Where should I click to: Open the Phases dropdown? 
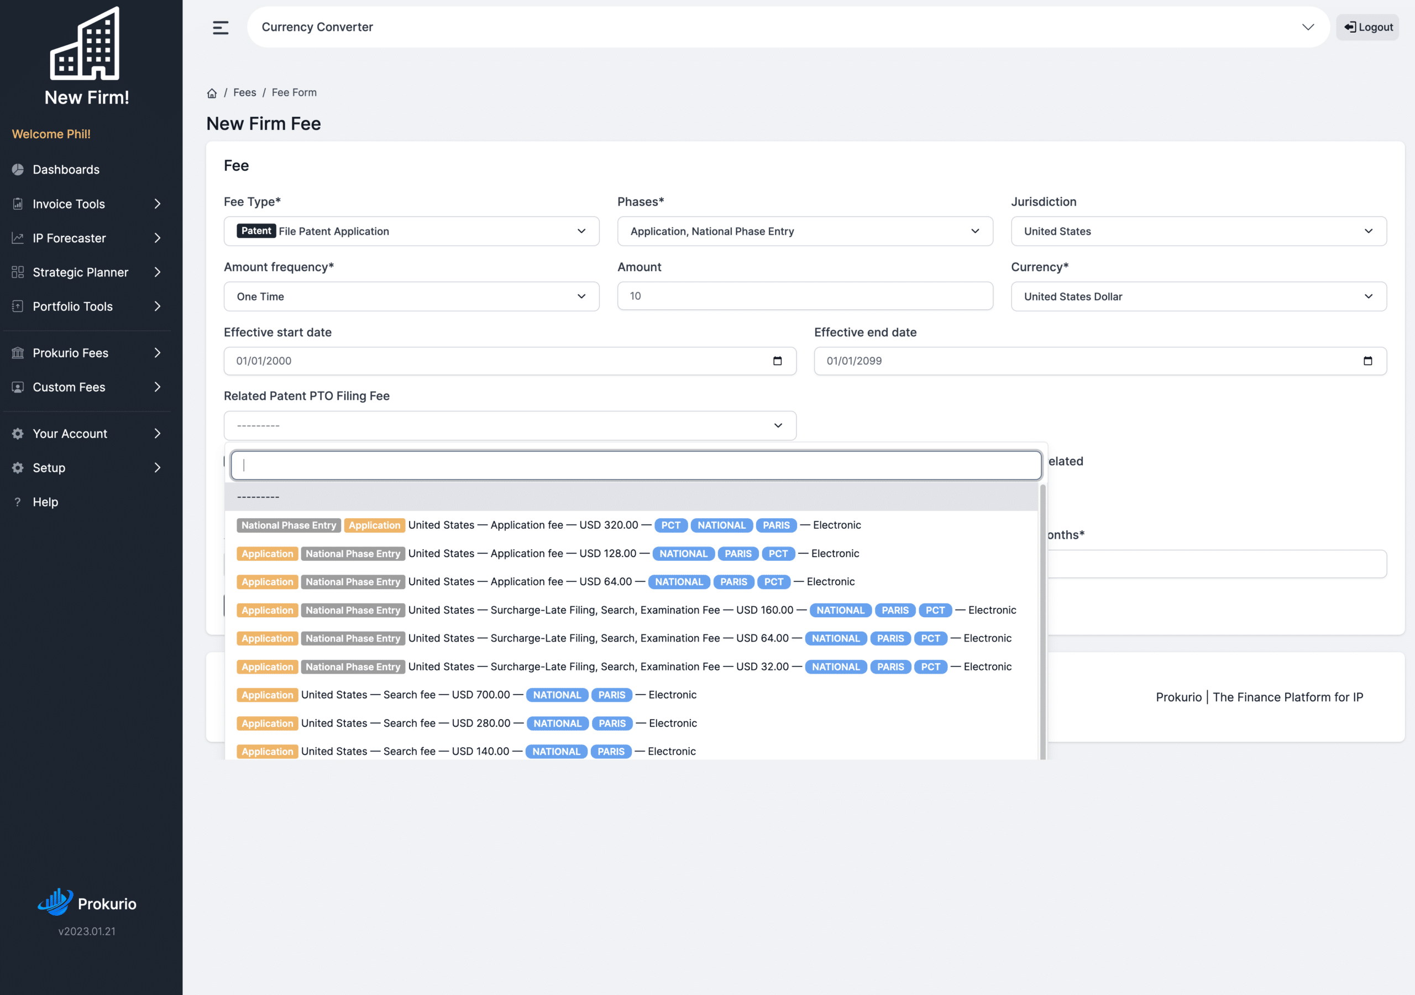(x=805, y=231)
